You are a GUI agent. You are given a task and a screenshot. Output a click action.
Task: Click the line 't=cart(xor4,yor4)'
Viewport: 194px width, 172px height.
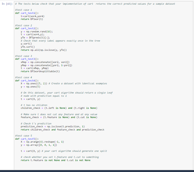coord(33,16)
